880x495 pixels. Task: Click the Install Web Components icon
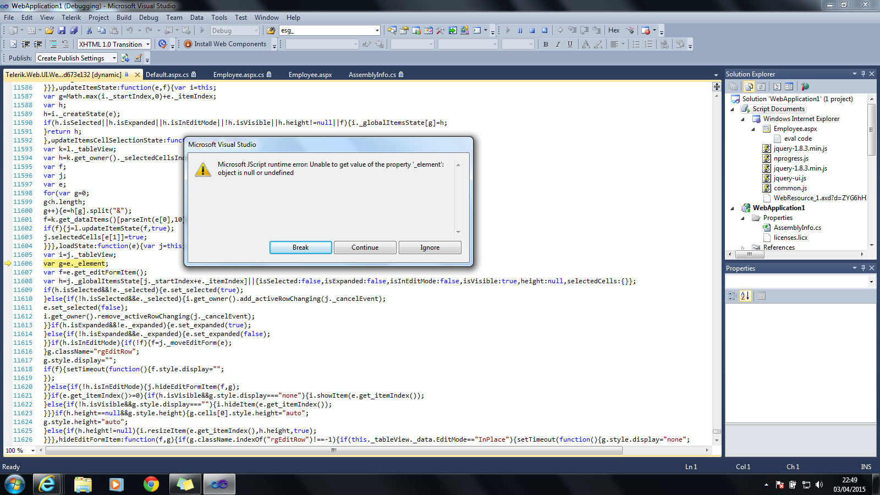[188, 44]
